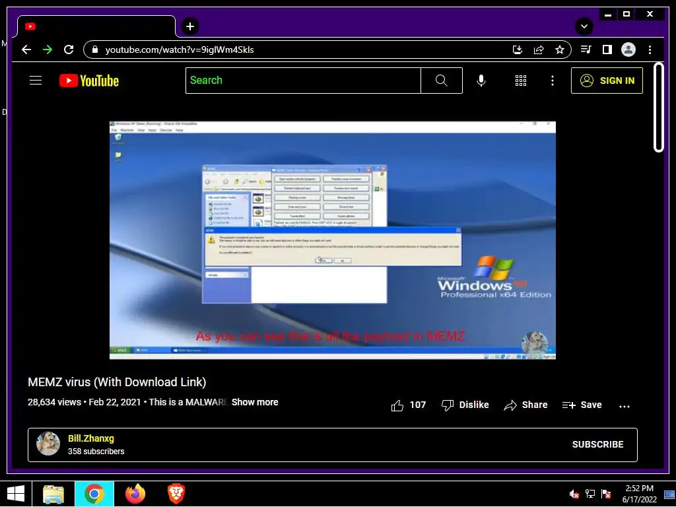Click the Dislike button

point(465,405)
